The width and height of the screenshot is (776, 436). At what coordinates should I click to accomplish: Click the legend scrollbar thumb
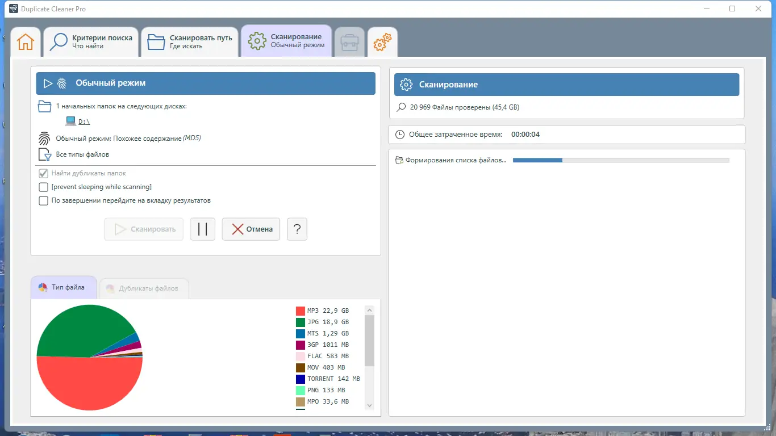click(370, 341)
